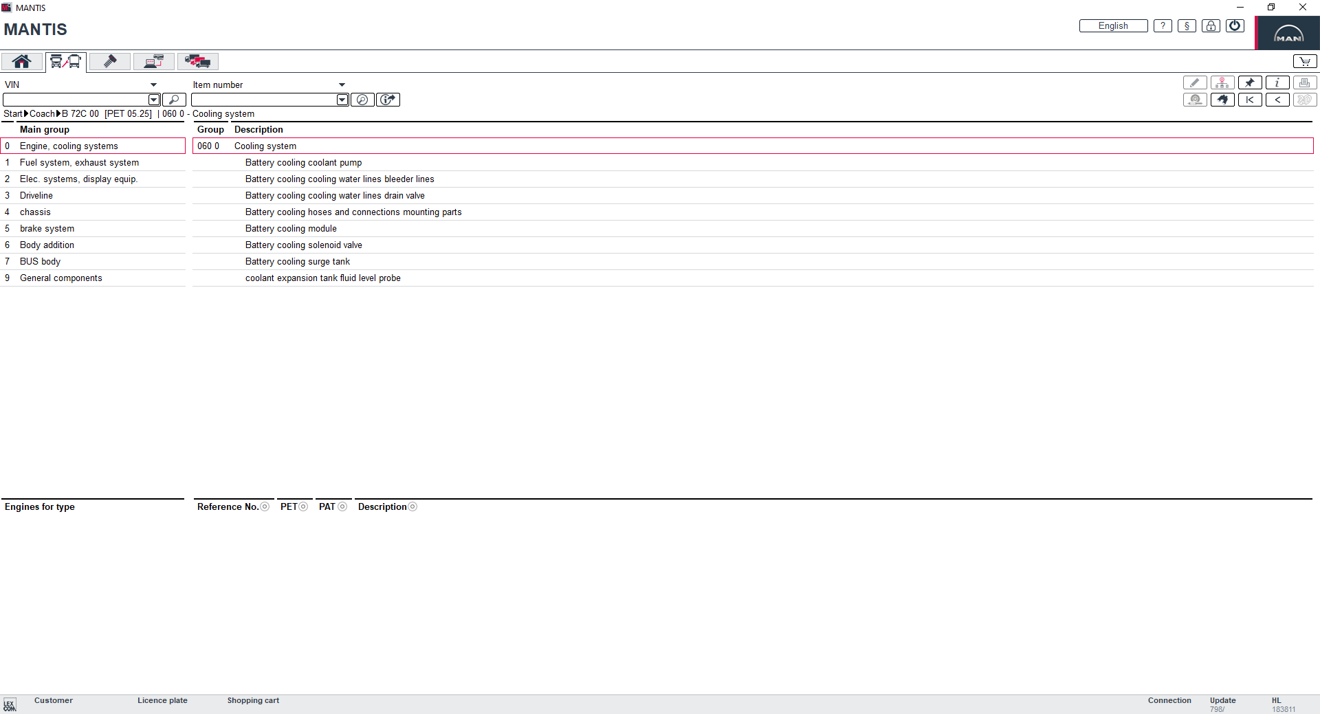
Task: Click the power/logout icon
Action: click(1235, 26)
